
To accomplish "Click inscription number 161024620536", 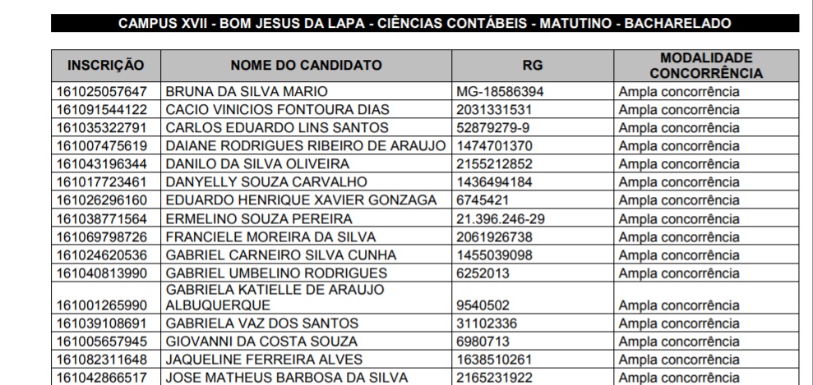I will (102, 255).
